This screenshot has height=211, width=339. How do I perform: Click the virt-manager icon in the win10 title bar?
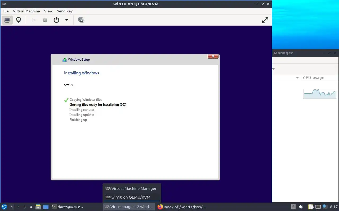[x=4, y=4]
